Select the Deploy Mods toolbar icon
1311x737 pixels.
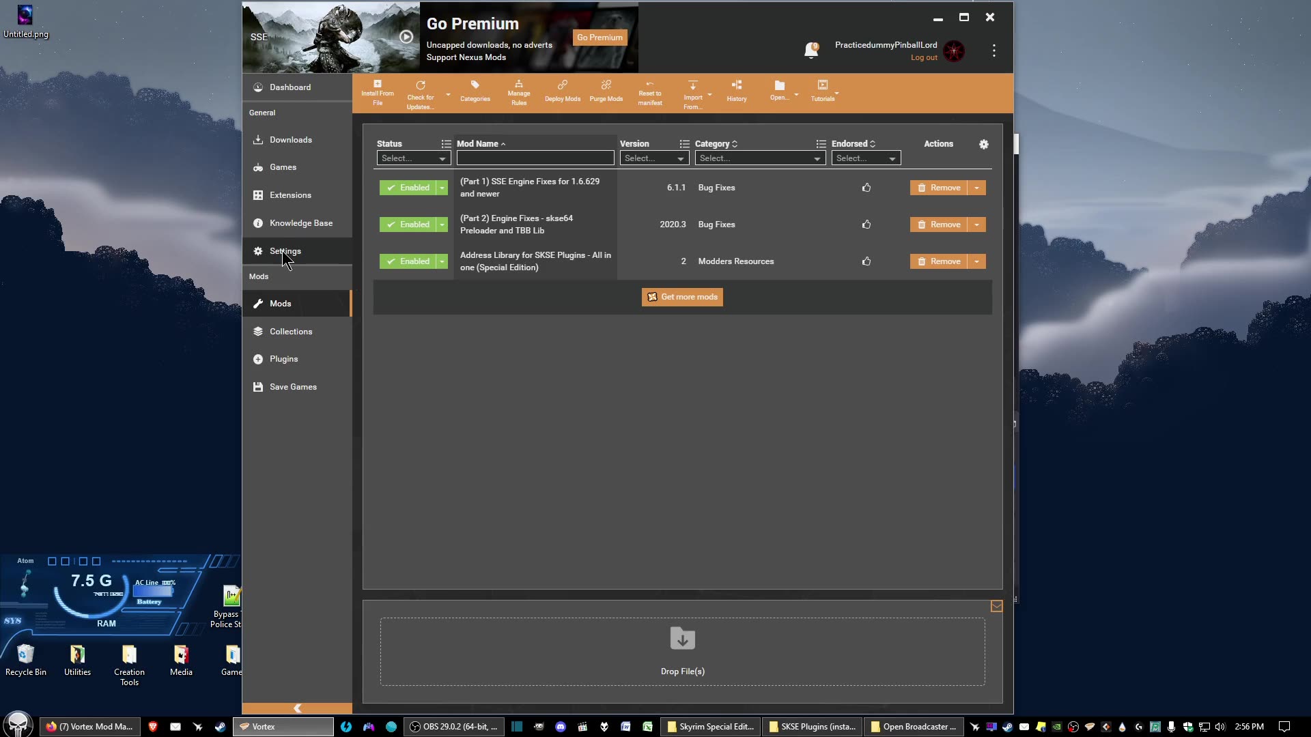[562, 91]
